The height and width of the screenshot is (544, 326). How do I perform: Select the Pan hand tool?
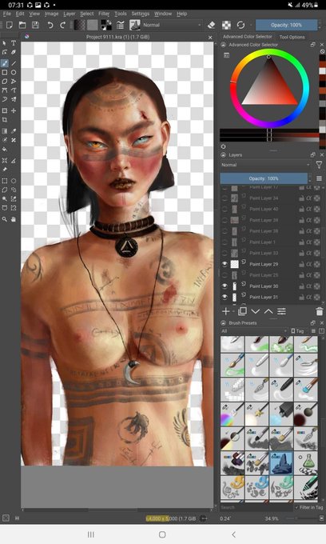point(14,219)
